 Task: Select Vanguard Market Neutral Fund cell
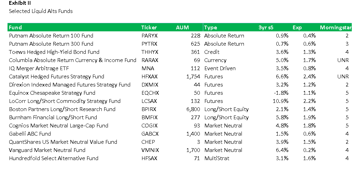(47, 150)
